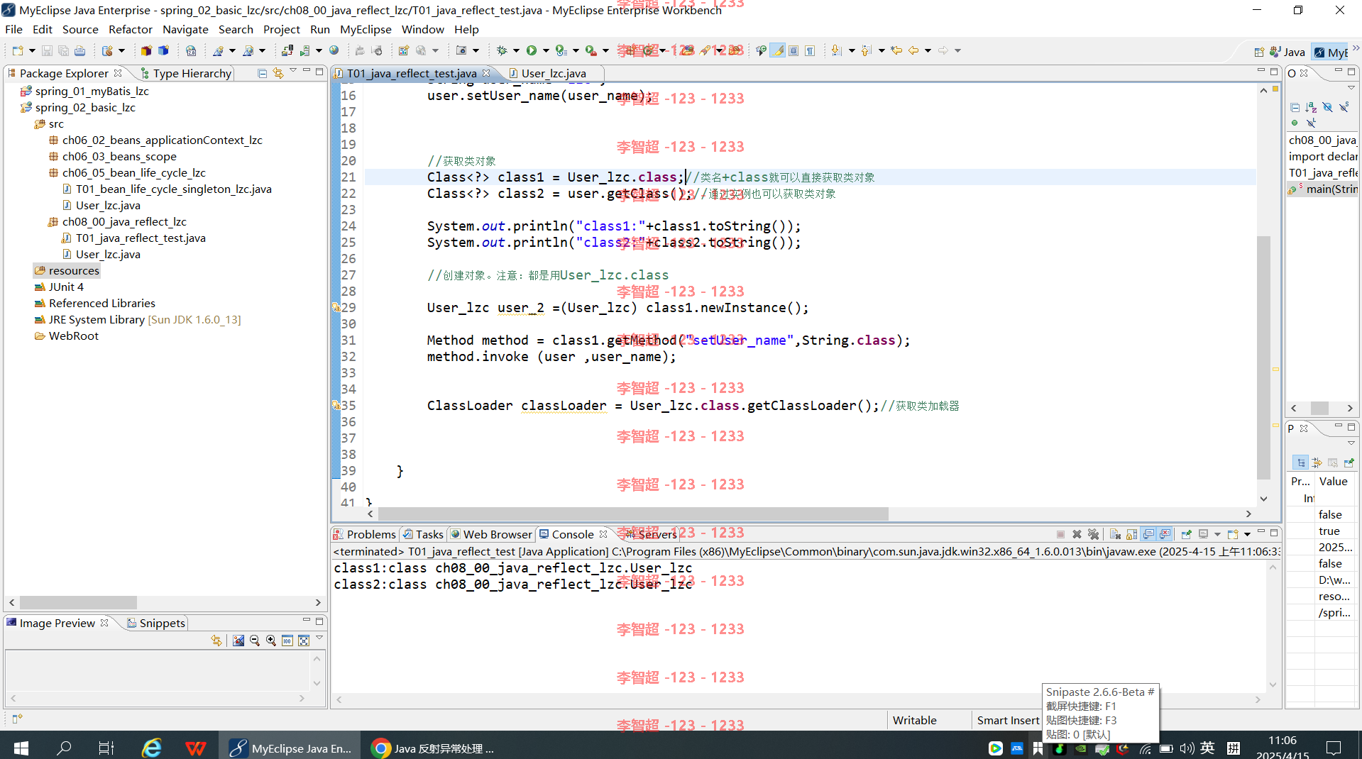Toggle Scroll Lock in Console
This screenshot has height=759, width=1362.
click(1131, 534)
